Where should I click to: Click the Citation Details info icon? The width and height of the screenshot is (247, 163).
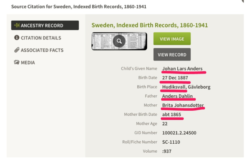(x=17, y=38)
